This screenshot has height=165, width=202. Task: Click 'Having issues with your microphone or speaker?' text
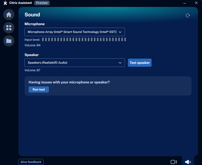69,82
